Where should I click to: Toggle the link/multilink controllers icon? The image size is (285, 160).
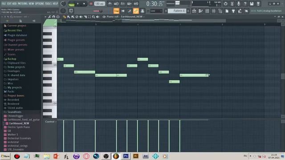pos(136,11)
